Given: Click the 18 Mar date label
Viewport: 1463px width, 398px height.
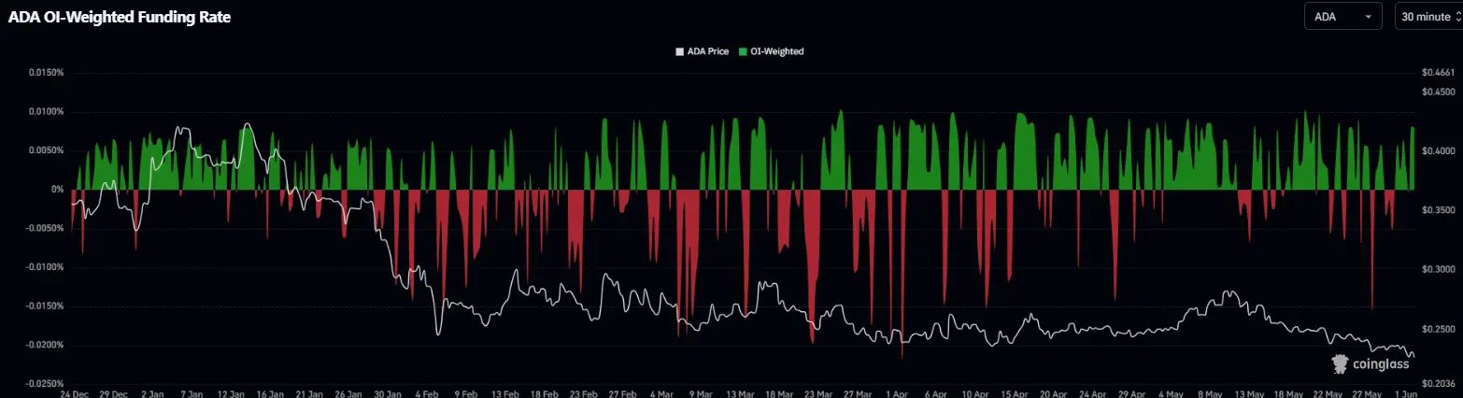Looking at the screenshot, I should 777,393.
